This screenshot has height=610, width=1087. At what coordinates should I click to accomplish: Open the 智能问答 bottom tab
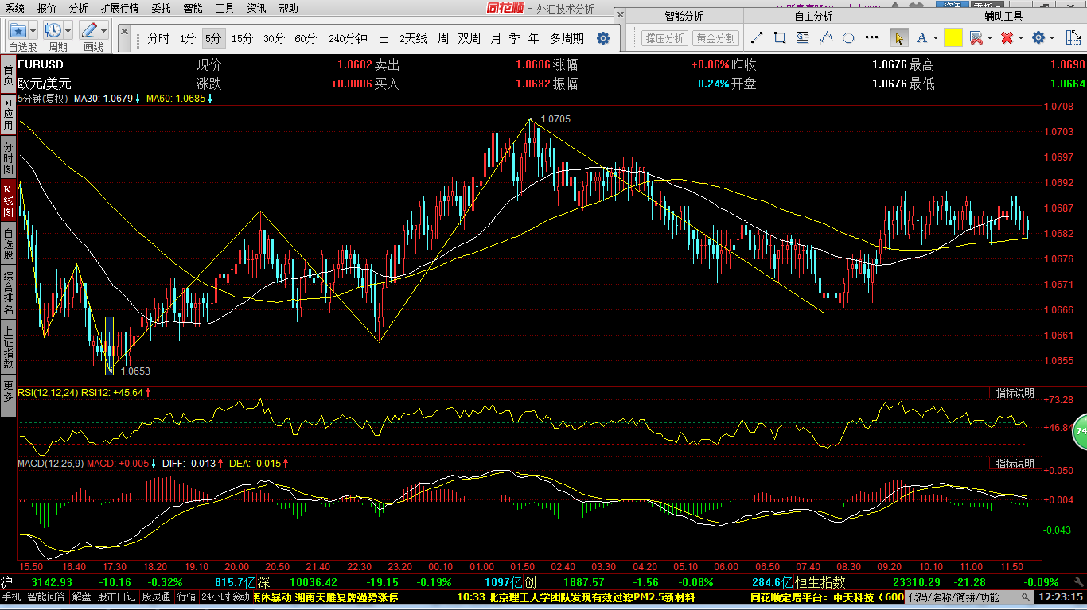tap(47, 596)
